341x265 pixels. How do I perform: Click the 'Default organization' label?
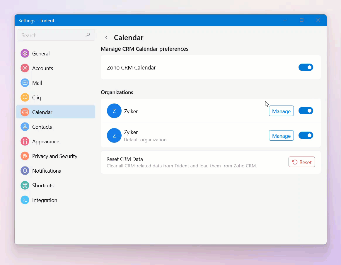point(145,140)
